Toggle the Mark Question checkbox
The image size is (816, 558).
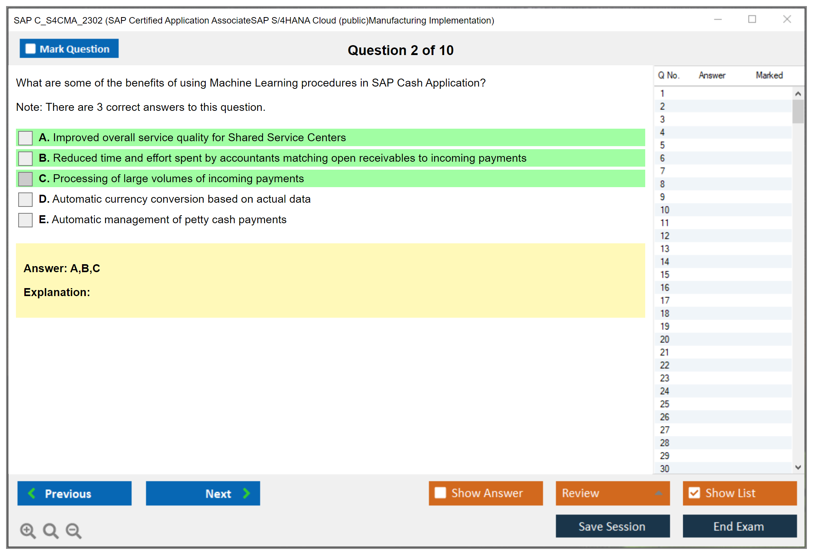point(30,49)
